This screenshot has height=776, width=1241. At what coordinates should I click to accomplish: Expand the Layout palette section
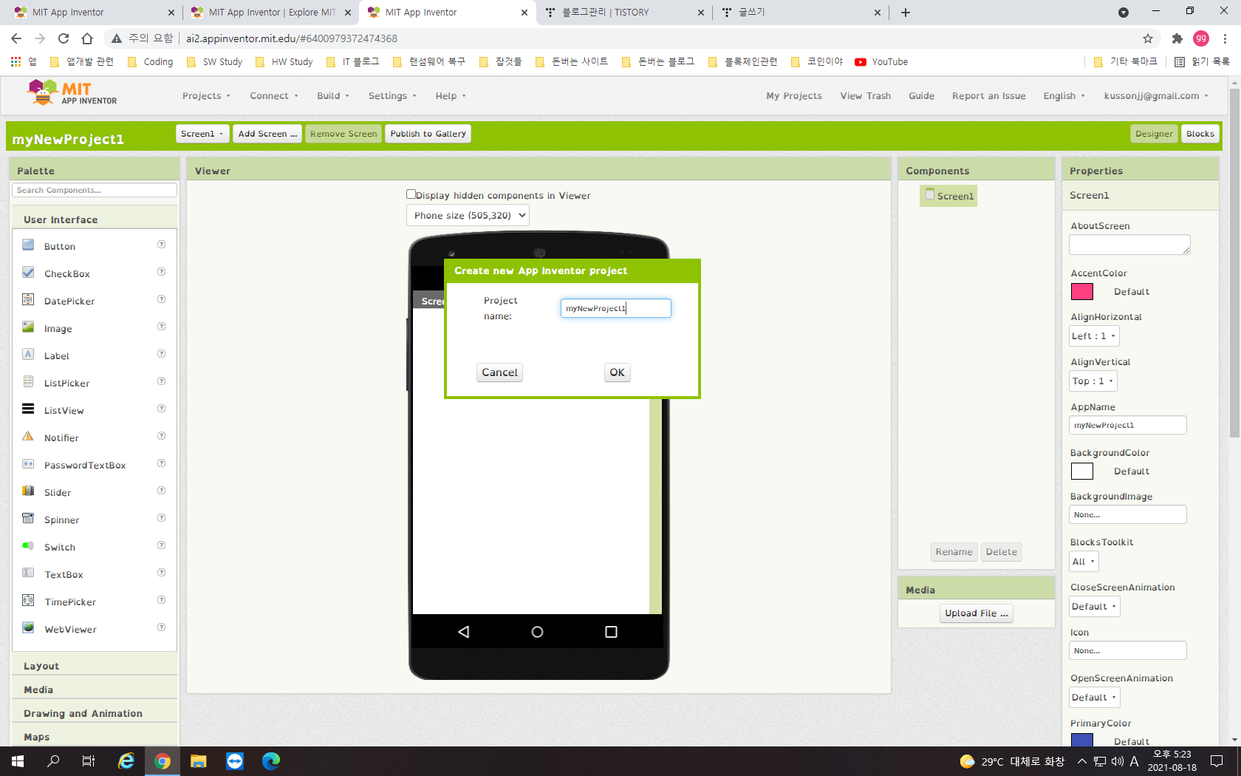[95, 666]
